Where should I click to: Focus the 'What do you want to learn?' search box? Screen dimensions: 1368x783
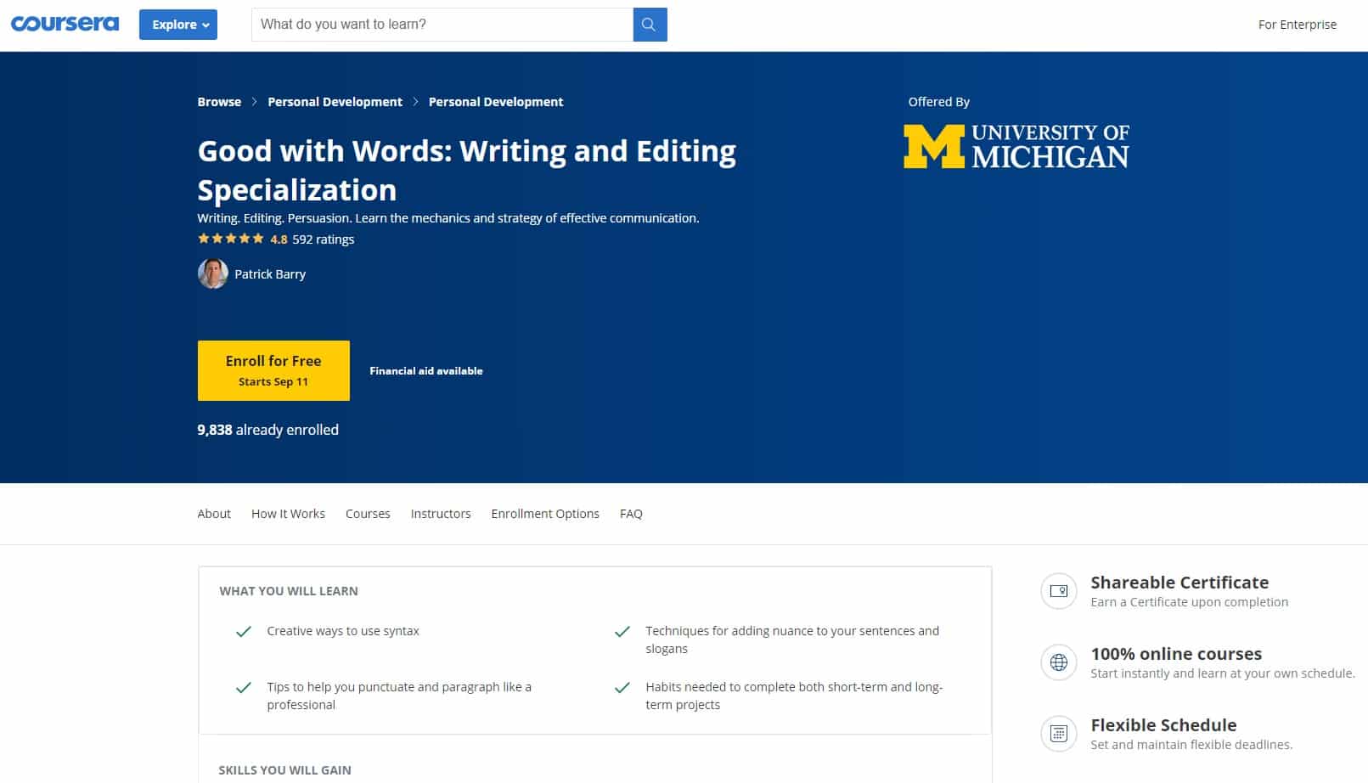click(x=442, y=25)
